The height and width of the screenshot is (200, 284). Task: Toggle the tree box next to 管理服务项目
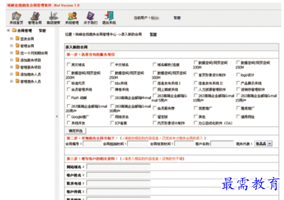coord(12,67)
